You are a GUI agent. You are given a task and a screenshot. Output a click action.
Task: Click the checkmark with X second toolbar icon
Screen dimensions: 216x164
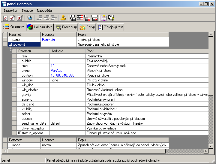[13, 18]
